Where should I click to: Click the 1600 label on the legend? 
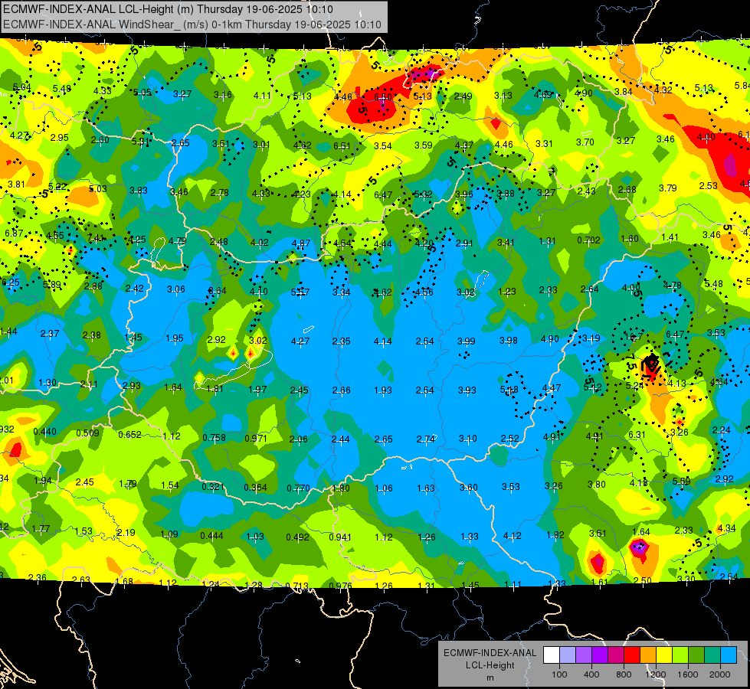click(x=688, y=674)
